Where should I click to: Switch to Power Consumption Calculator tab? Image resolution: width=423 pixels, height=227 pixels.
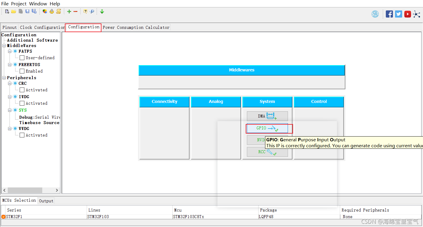[136, 27]
